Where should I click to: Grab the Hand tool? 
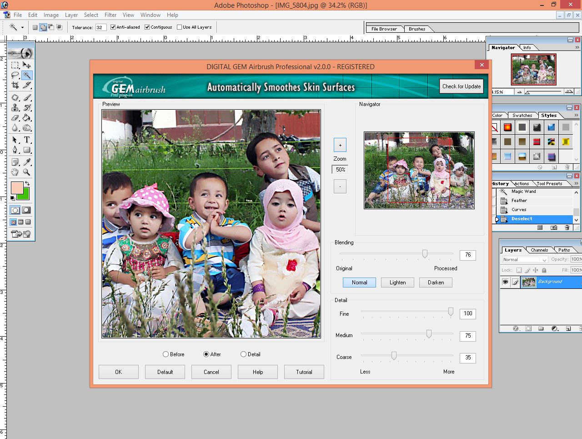15,172
